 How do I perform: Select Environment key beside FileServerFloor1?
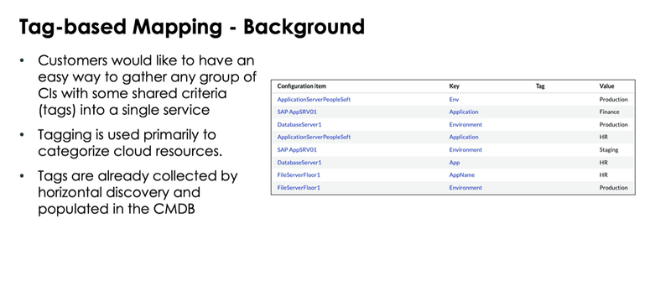tap(466, 188)
